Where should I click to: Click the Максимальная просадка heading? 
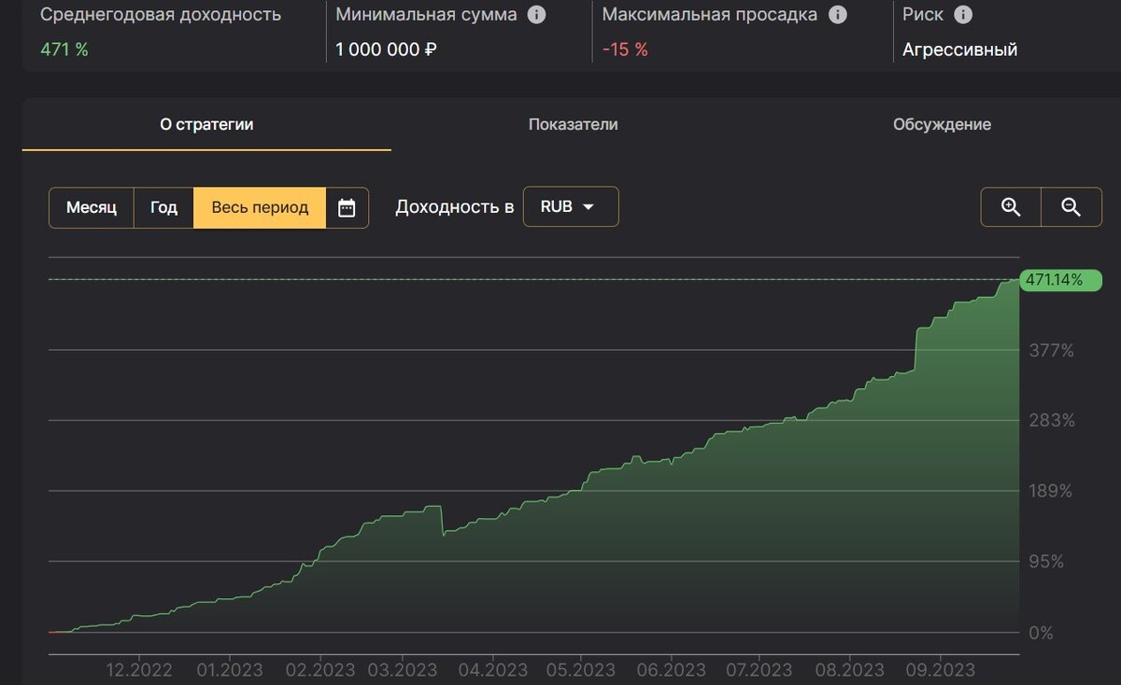pos(710,15)
